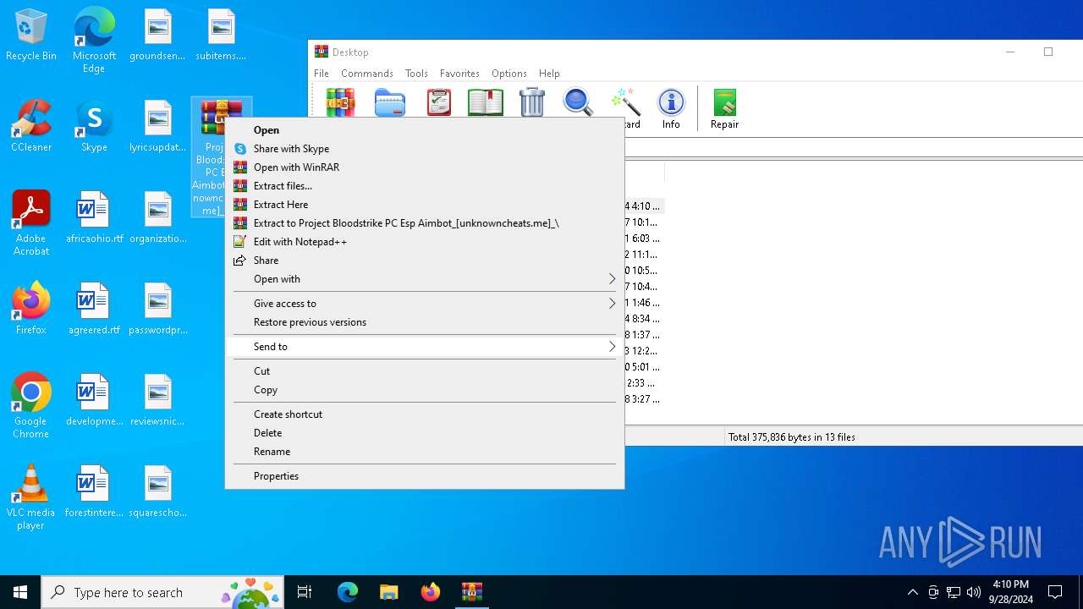Viewport: 1083px width, 609px height.
Task: Select squarescho... desktop file
Action: pyautogui.click(x=157, y=491)
